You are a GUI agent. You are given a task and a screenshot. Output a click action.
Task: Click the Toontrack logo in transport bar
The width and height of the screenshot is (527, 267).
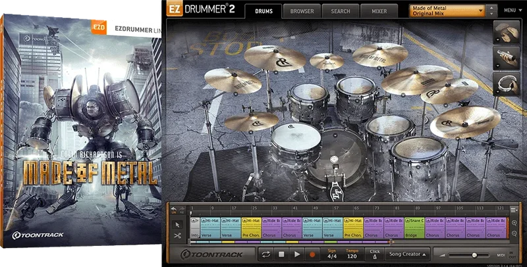(211, 255)
